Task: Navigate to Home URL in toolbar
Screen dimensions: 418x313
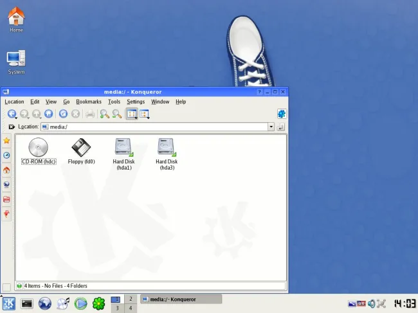Action: [x=48, y=114]
